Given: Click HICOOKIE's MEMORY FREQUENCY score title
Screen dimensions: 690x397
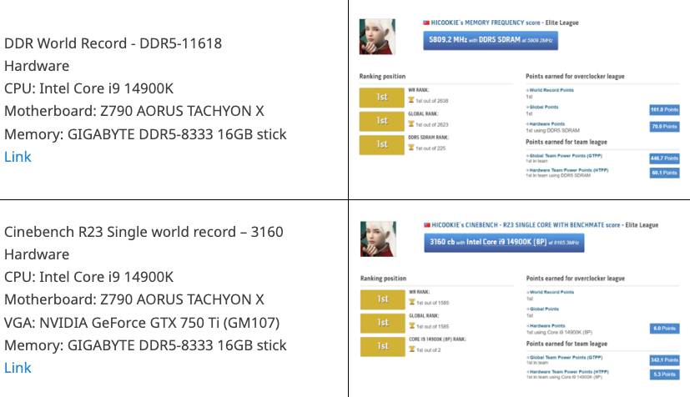Looking at the screenshot, I should click(x=486, y=23).
